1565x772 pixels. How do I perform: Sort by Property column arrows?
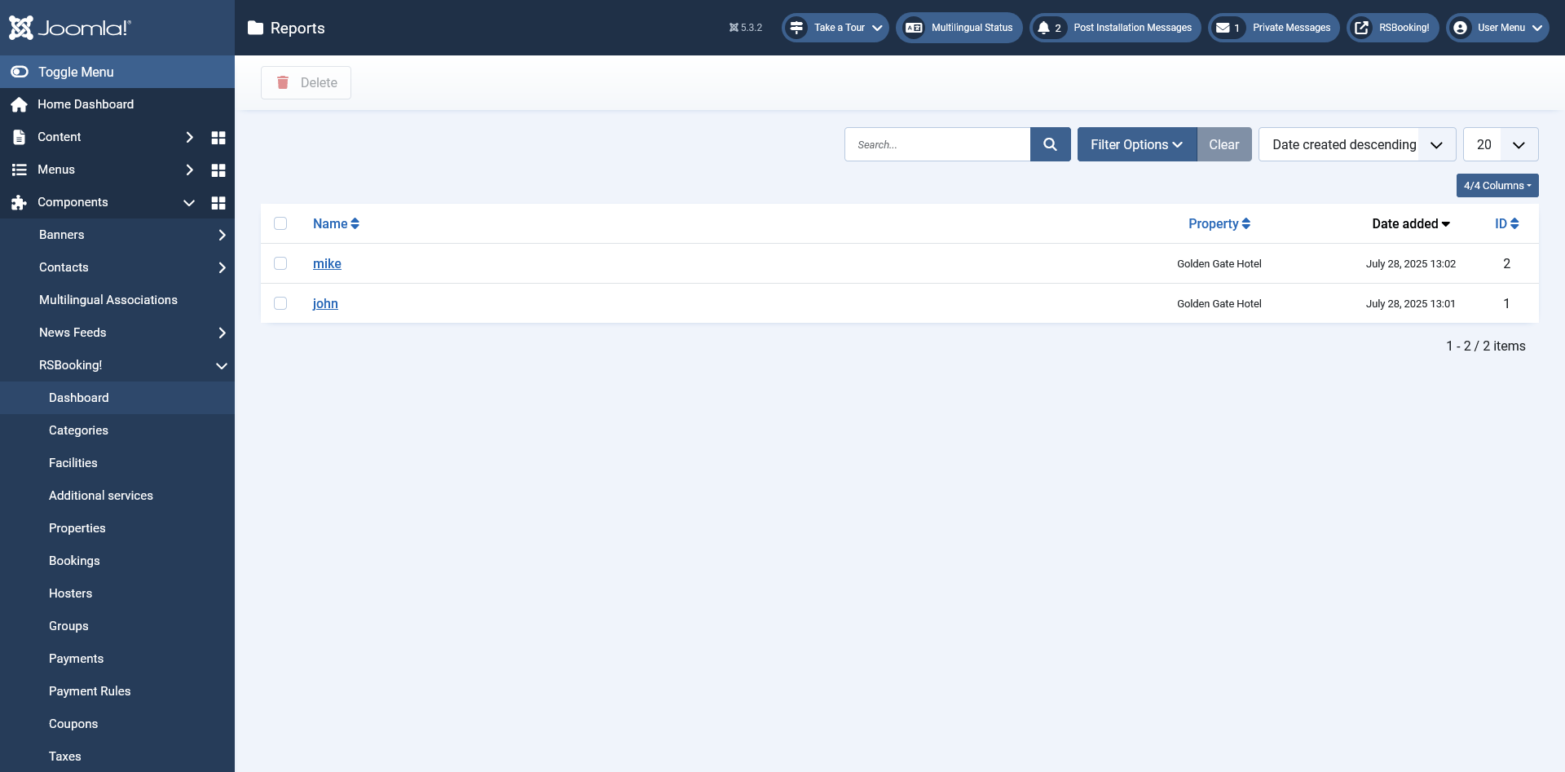tap(1246, 223)
